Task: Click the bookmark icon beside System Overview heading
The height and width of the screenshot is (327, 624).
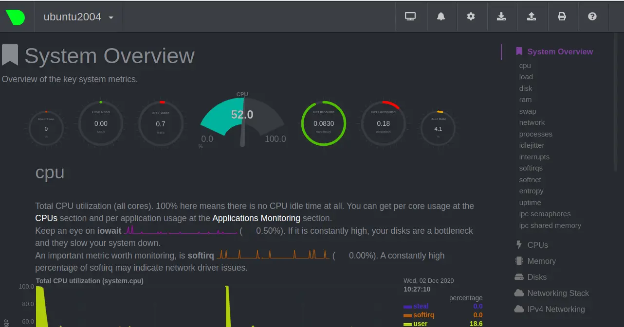Action: 10,55
